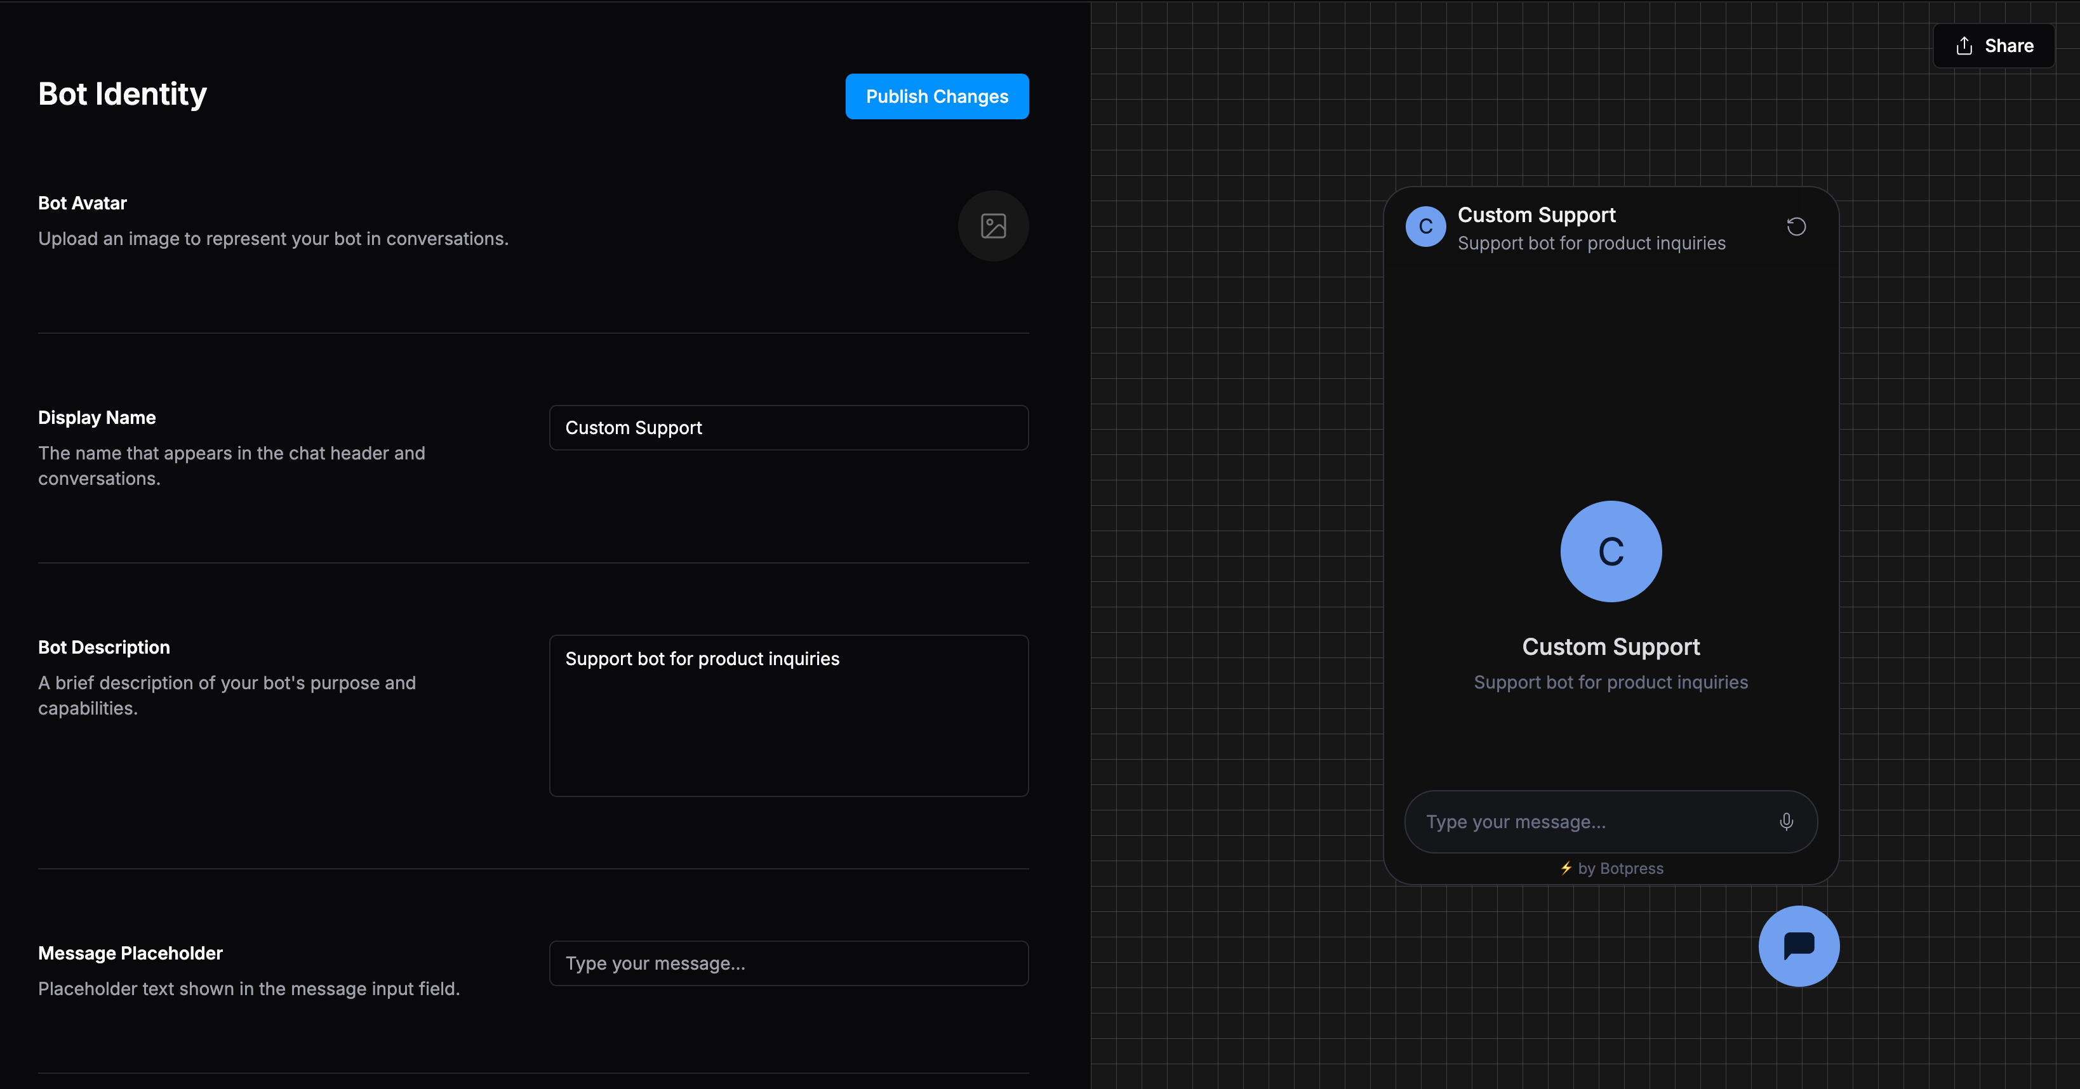Upload a bot avatar image
The image size is (2080, 1089).
click(993, 226)
